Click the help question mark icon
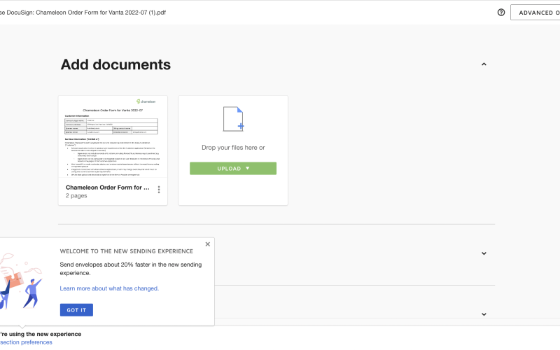Image resolution: width=560 pixels, height=350 pixels. [501, 13]
